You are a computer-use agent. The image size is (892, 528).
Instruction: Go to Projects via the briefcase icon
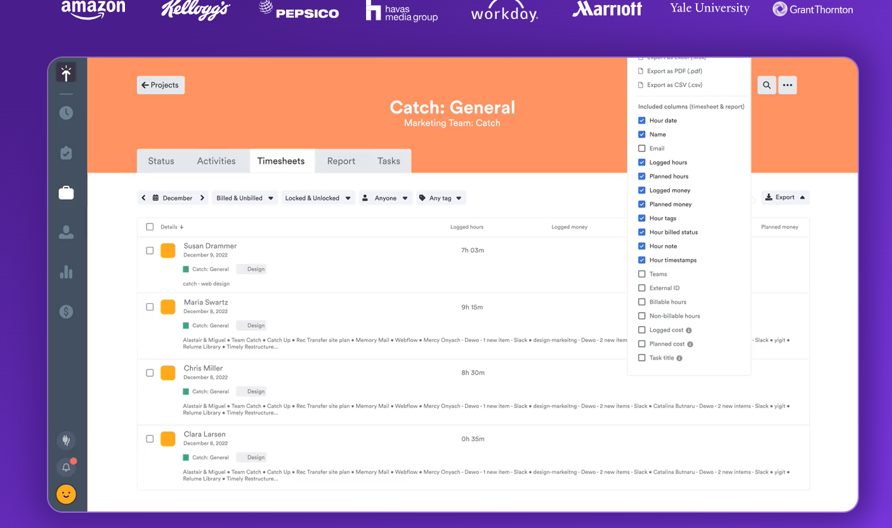66,193
